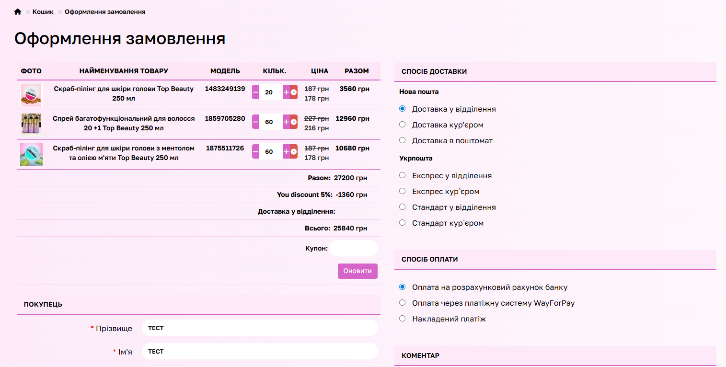This screenshot has width=726, height=367.
Task: Open the hair spray product thumbnail
Action: click(x=32, y=125)
